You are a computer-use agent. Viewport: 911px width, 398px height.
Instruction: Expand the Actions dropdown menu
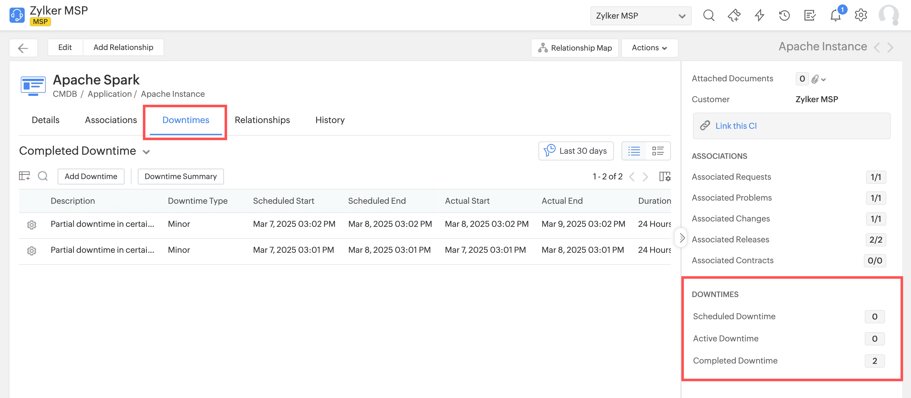point(649,48)
